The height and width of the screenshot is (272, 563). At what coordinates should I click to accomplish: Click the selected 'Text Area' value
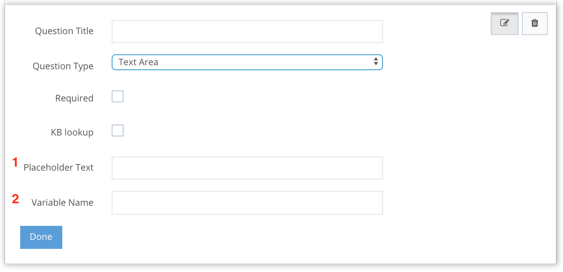(139, 62)
